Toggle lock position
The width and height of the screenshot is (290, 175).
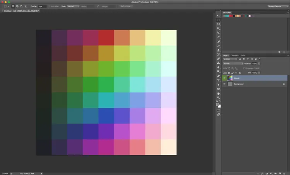[236, 73]
